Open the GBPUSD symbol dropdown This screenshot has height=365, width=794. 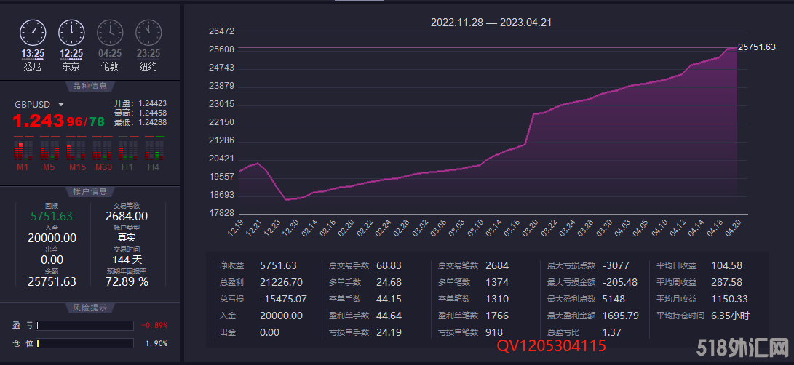[61, 105]
